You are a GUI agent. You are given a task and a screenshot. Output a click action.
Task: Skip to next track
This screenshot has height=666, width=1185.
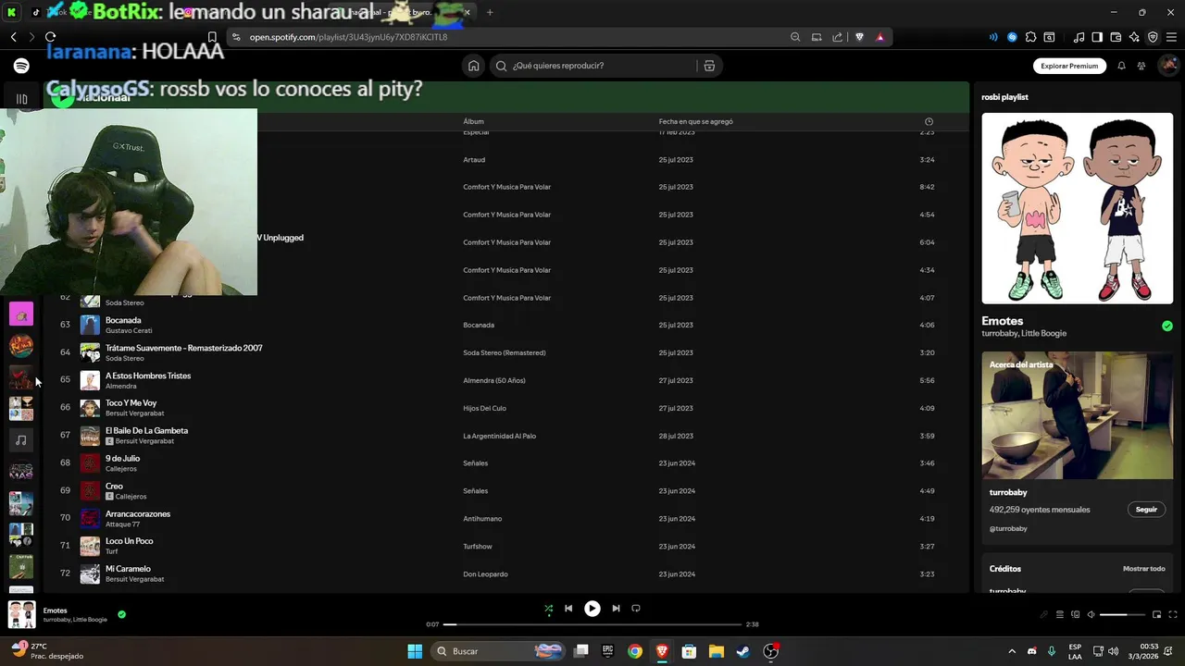tap(616, 609)
